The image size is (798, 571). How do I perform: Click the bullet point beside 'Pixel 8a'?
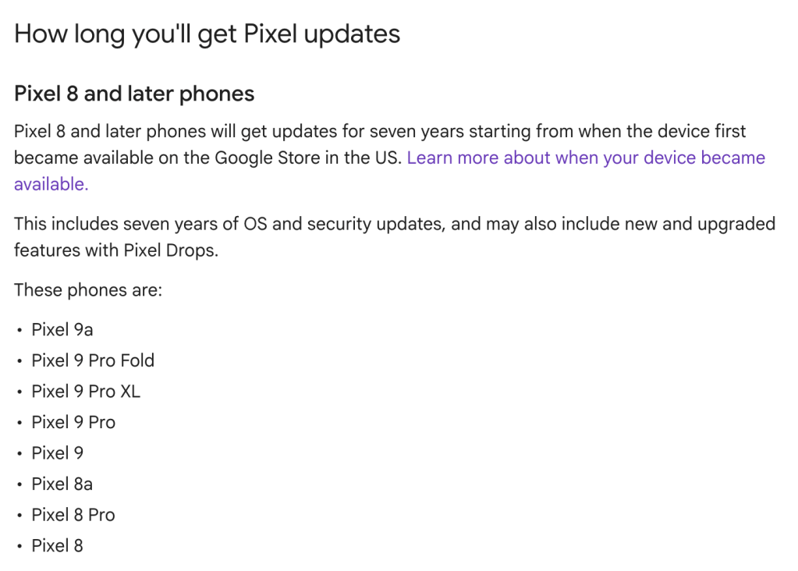click(x=20, y=484)
